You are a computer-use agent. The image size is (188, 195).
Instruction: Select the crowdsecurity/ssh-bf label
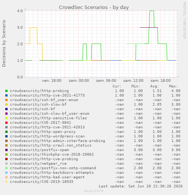[x=33, y=109]
